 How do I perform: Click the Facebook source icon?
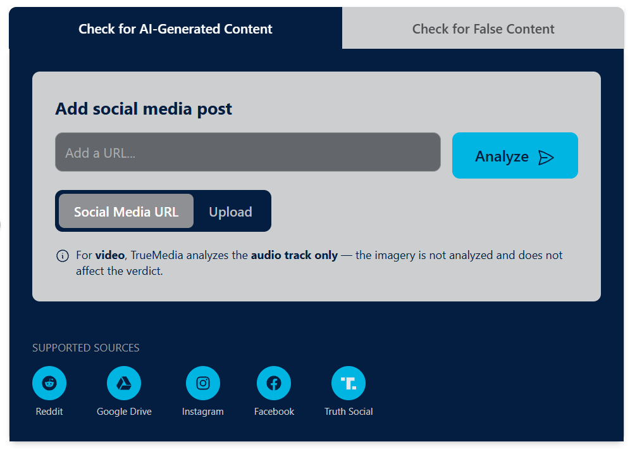pyautogui.click(x=274, y=383)
